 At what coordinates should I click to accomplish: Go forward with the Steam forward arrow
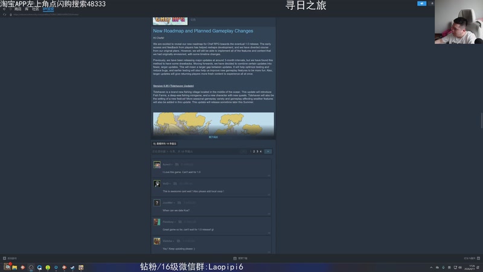point(10,9)
